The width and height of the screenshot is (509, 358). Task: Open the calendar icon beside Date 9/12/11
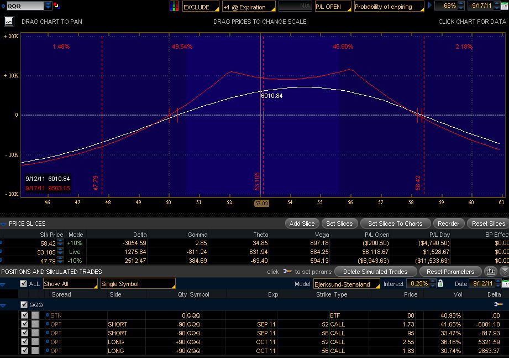(506, 284)
